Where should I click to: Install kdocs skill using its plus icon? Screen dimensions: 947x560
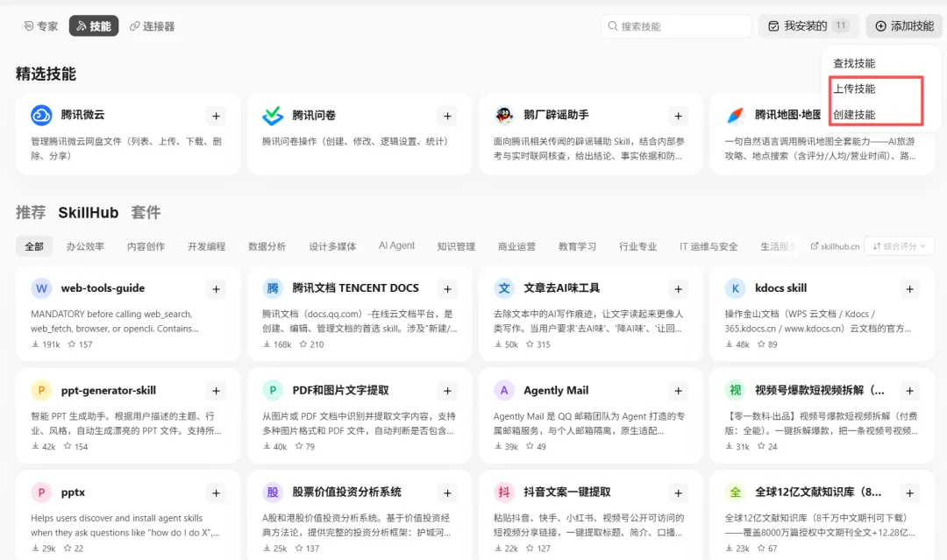[x=909, y=289]
